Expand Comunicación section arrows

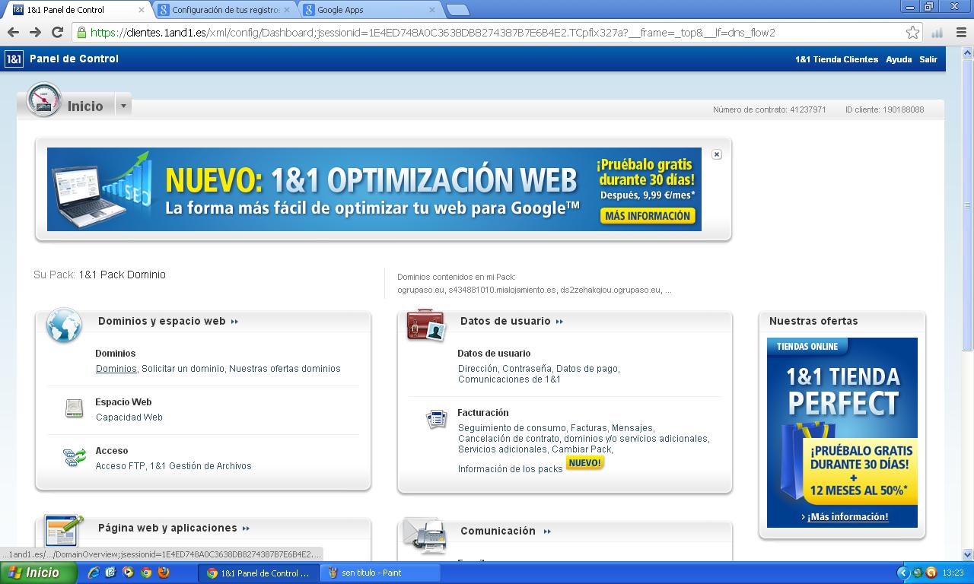[547, 532]
